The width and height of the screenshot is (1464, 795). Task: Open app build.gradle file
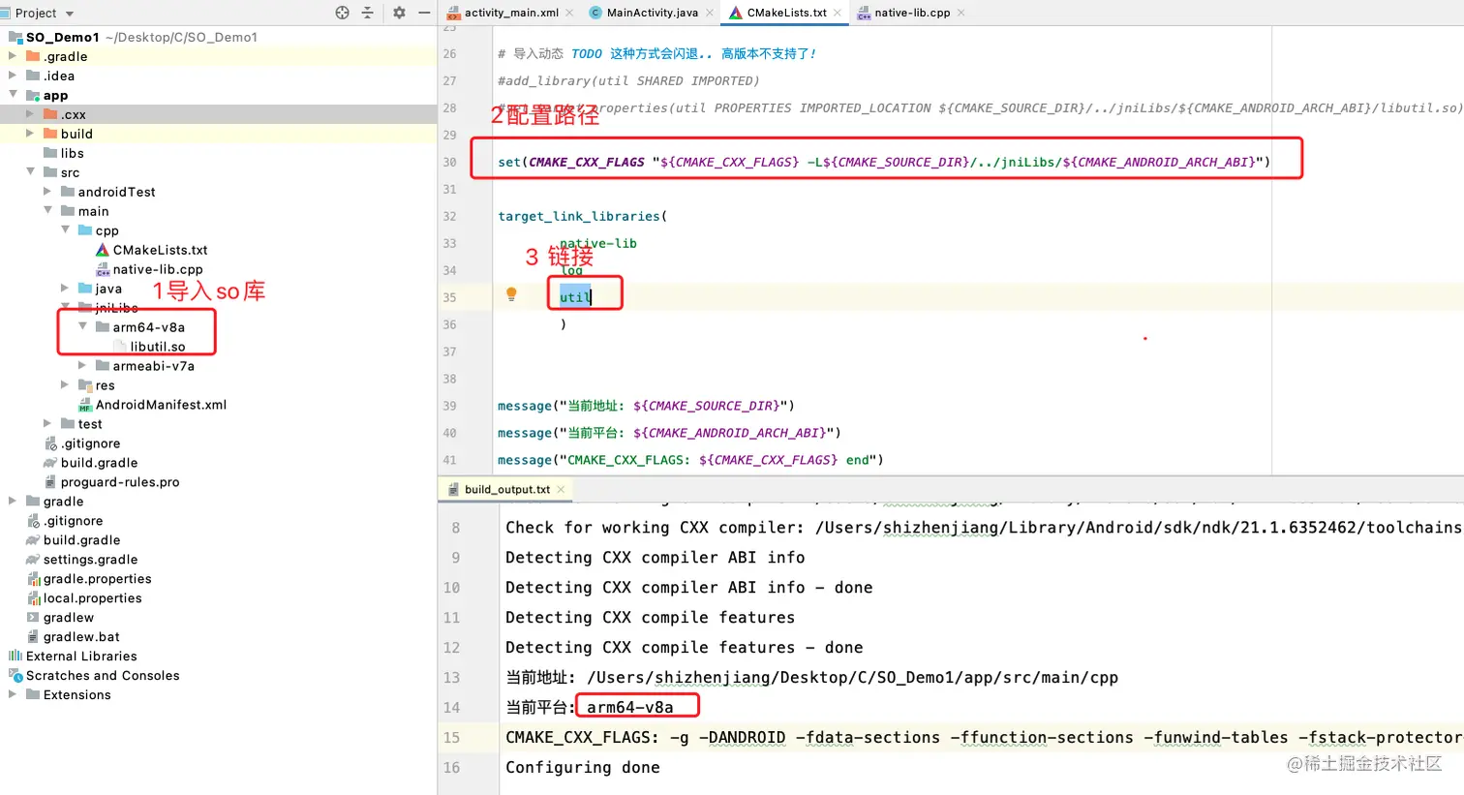click(x=99, y=463)
